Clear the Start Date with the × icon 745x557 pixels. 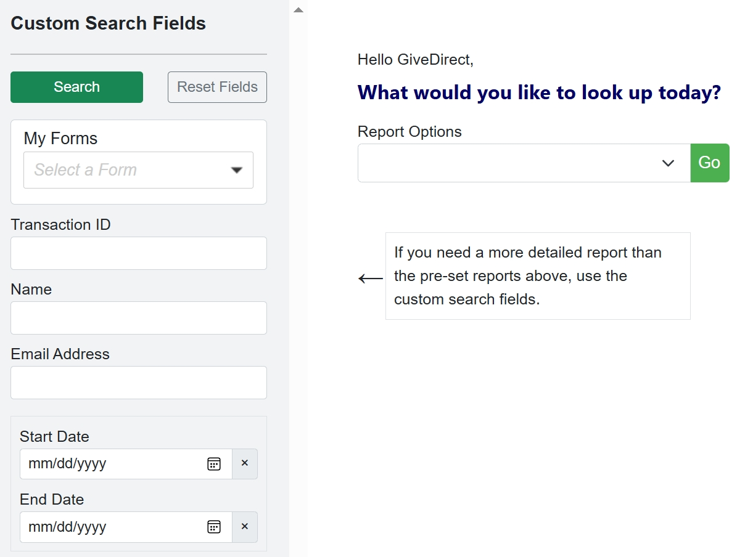point(245,464)
